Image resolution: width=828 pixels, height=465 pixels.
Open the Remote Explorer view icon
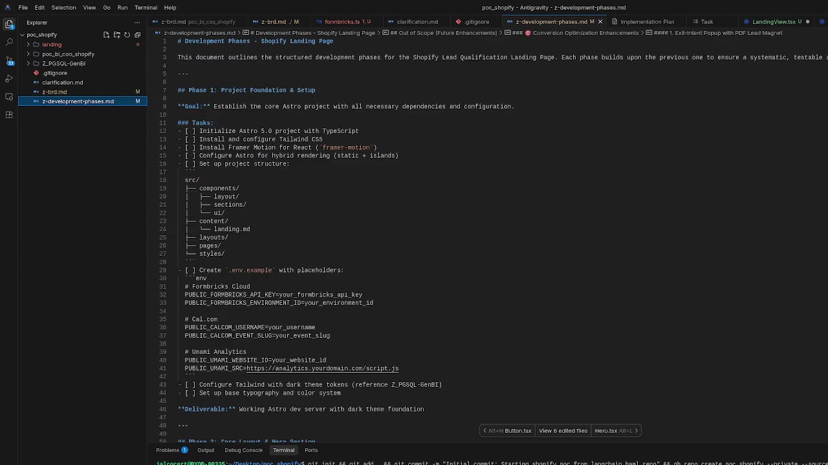9,96
